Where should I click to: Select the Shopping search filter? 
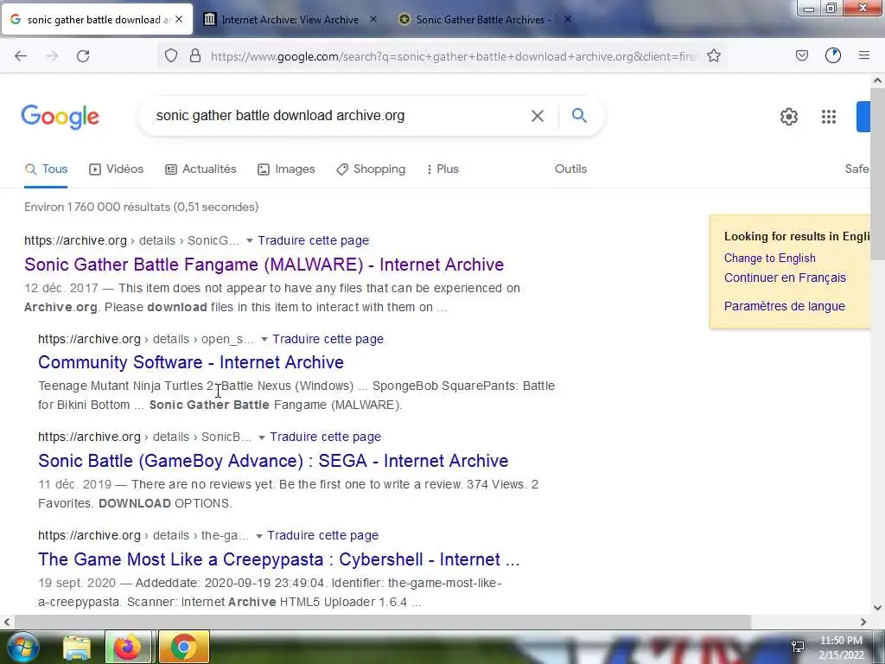pos(371,169)
